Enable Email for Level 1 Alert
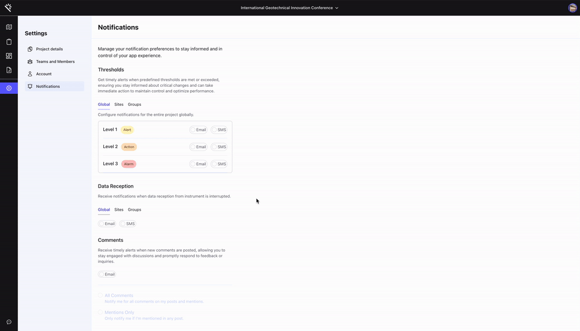 (198, 130)
